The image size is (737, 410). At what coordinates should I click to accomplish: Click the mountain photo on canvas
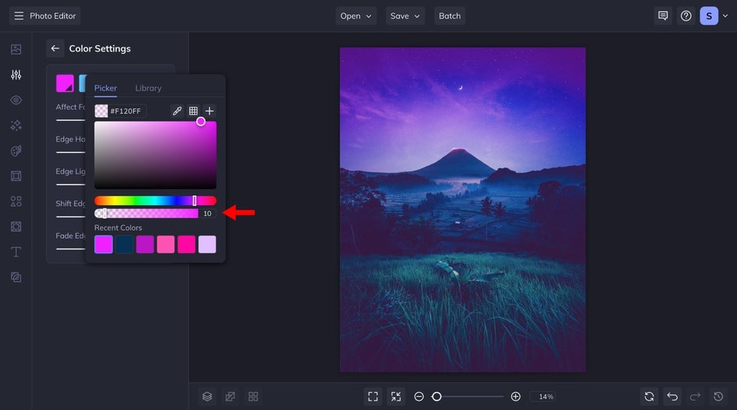point(462,210)
